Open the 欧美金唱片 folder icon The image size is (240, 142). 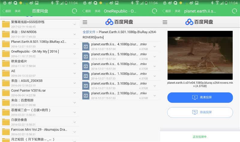[6, 64]
